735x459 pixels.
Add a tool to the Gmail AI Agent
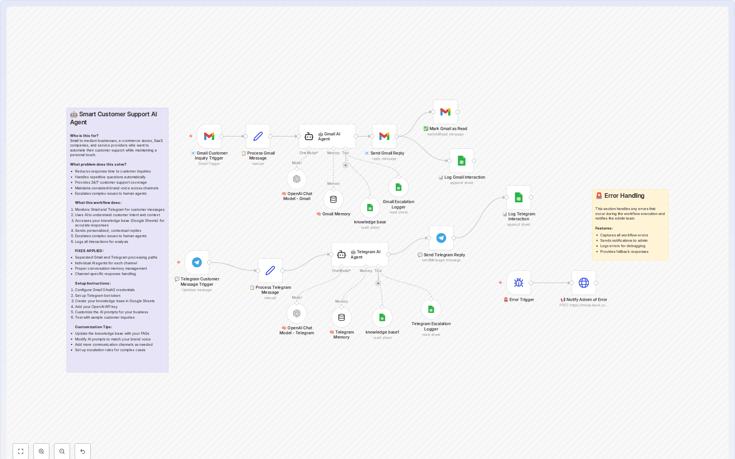pos(346,165)
